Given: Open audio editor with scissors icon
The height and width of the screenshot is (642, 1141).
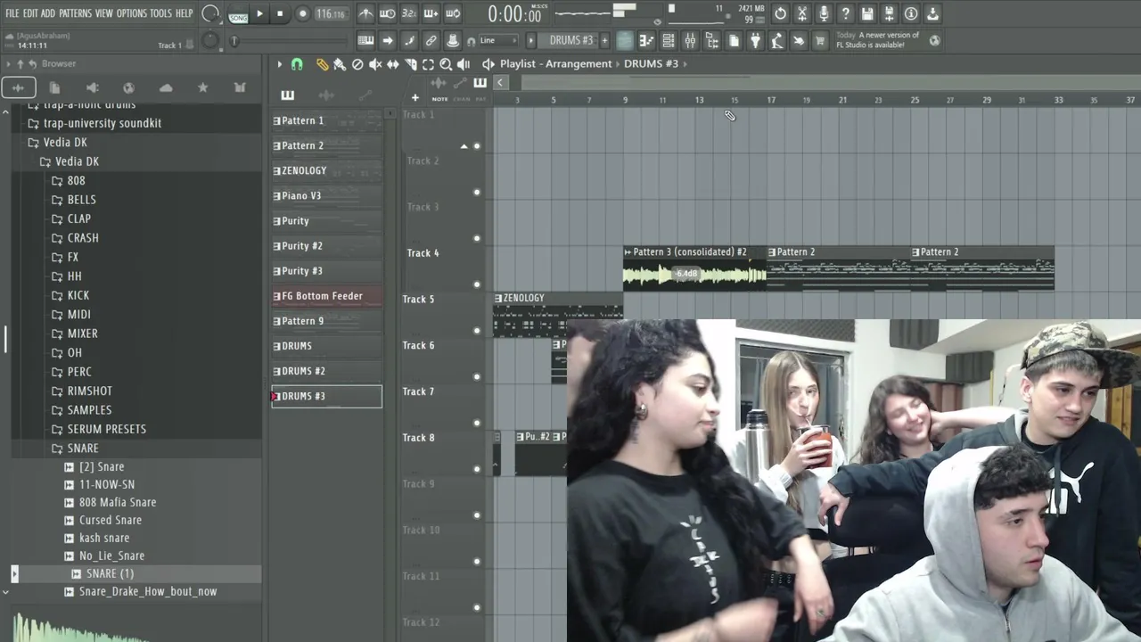Looking at the screenshot, I should click(802, 13).
